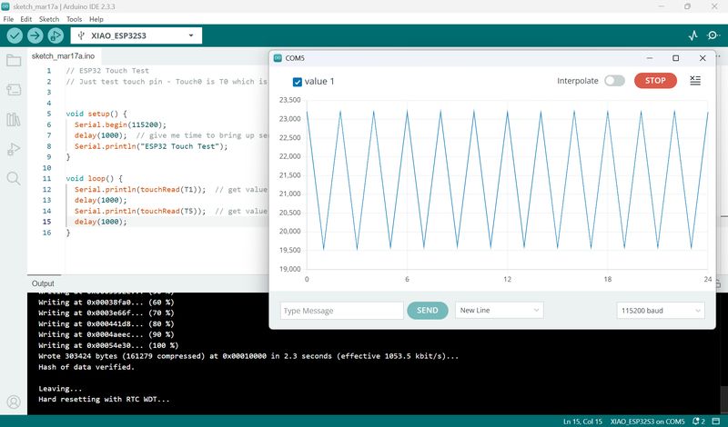Click the 'void loop() {' code line
Image resolution: width=728 pixels, height=427 pixels.
click(94, 178)
